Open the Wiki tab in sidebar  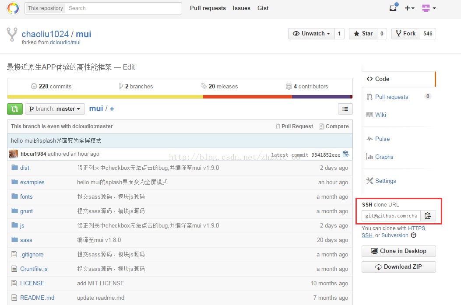pyautogui.click(x=380, y=115)
